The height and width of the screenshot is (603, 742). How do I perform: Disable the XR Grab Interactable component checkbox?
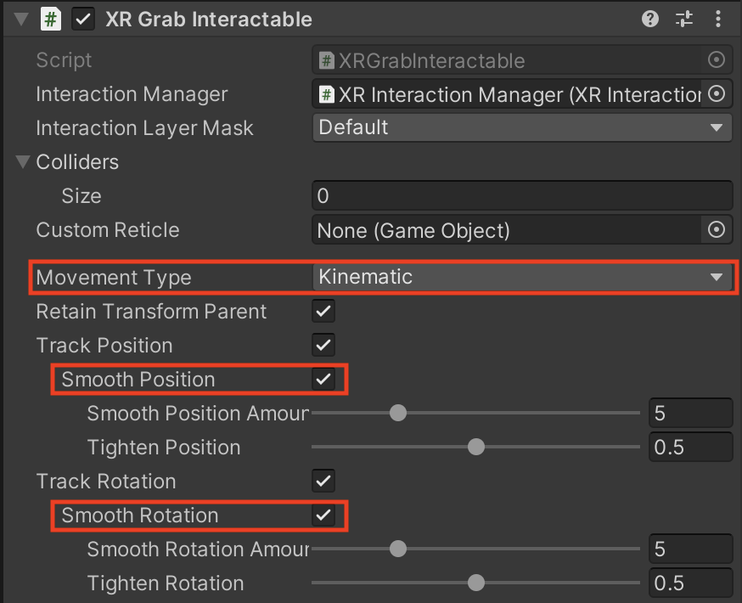(x=83, y=20)
